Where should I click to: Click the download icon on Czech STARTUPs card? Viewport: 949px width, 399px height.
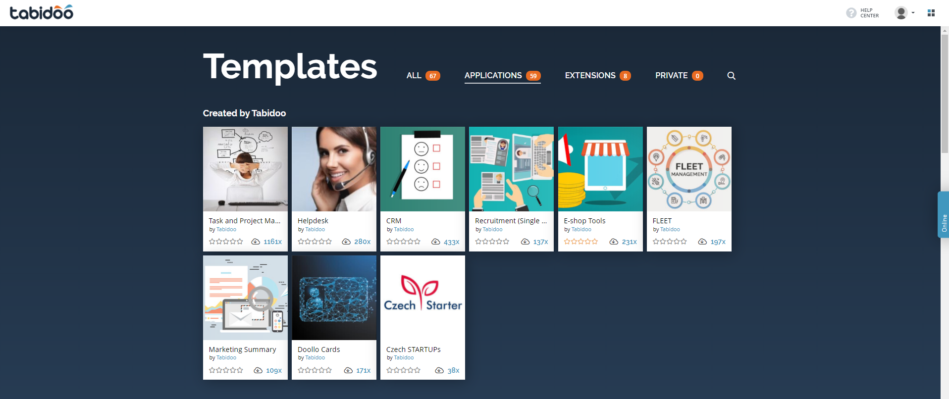(x=439, y=370)
